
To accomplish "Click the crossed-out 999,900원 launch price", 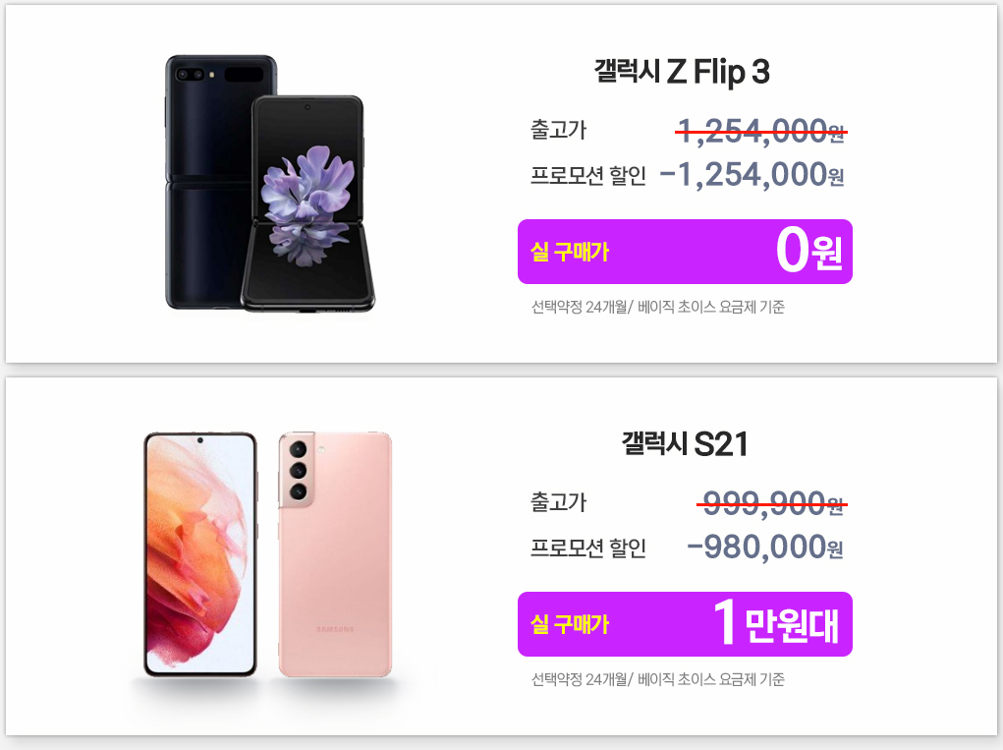I will point(772,503).
